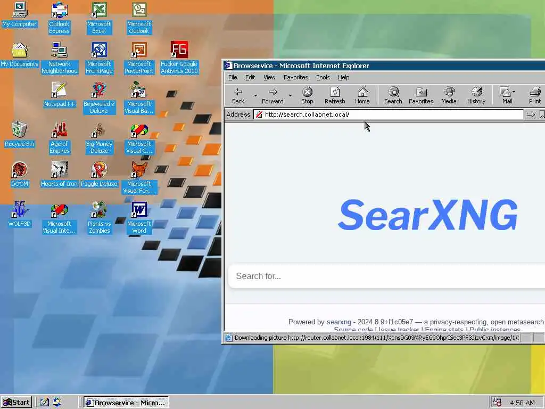
Task: Launch WOLF3D desktop shortcut
Action: click(19, 215)
